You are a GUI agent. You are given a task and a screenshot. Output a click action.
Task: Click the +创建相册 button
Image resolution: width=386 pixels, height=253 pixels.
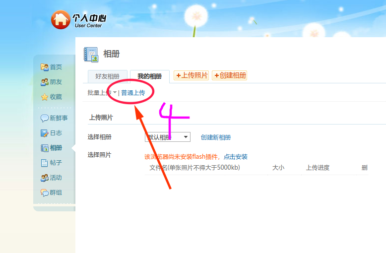pos(230,75)
